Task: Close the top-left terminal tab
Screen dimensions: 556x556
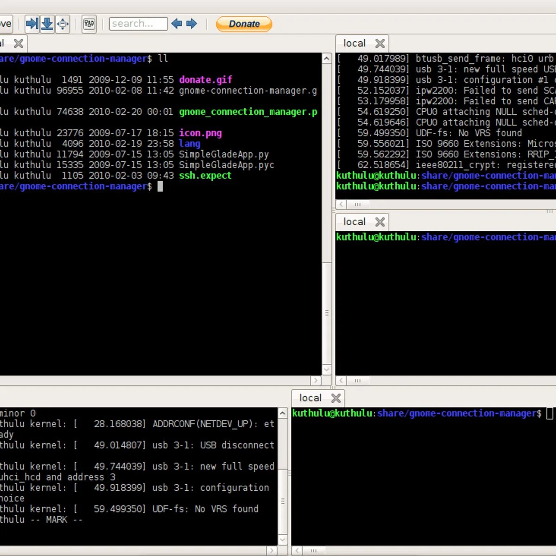Action: [x=19, y=44]
